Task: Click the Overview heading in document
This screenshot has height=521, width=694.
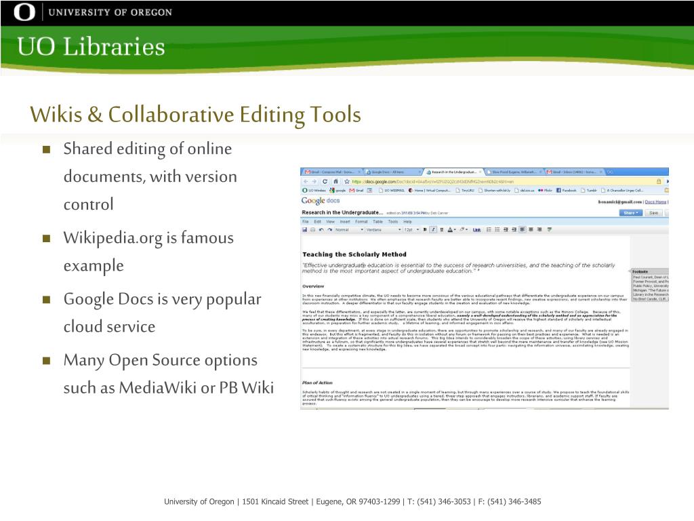Action: tap(313, 286)
